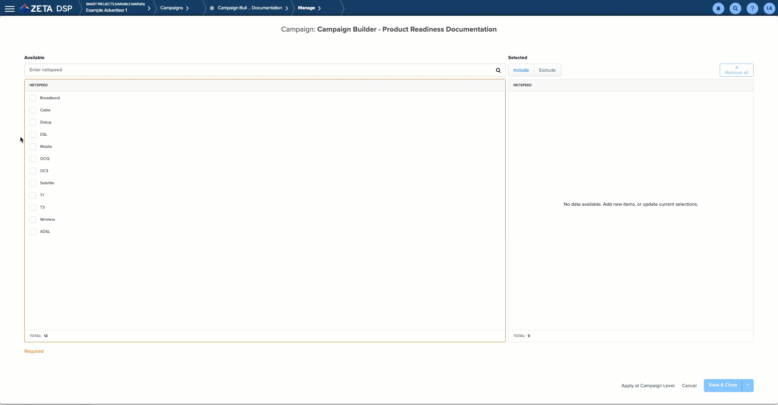Switch to the Include tab
This screenshot has height=405, width=778.
click(521, 70)
